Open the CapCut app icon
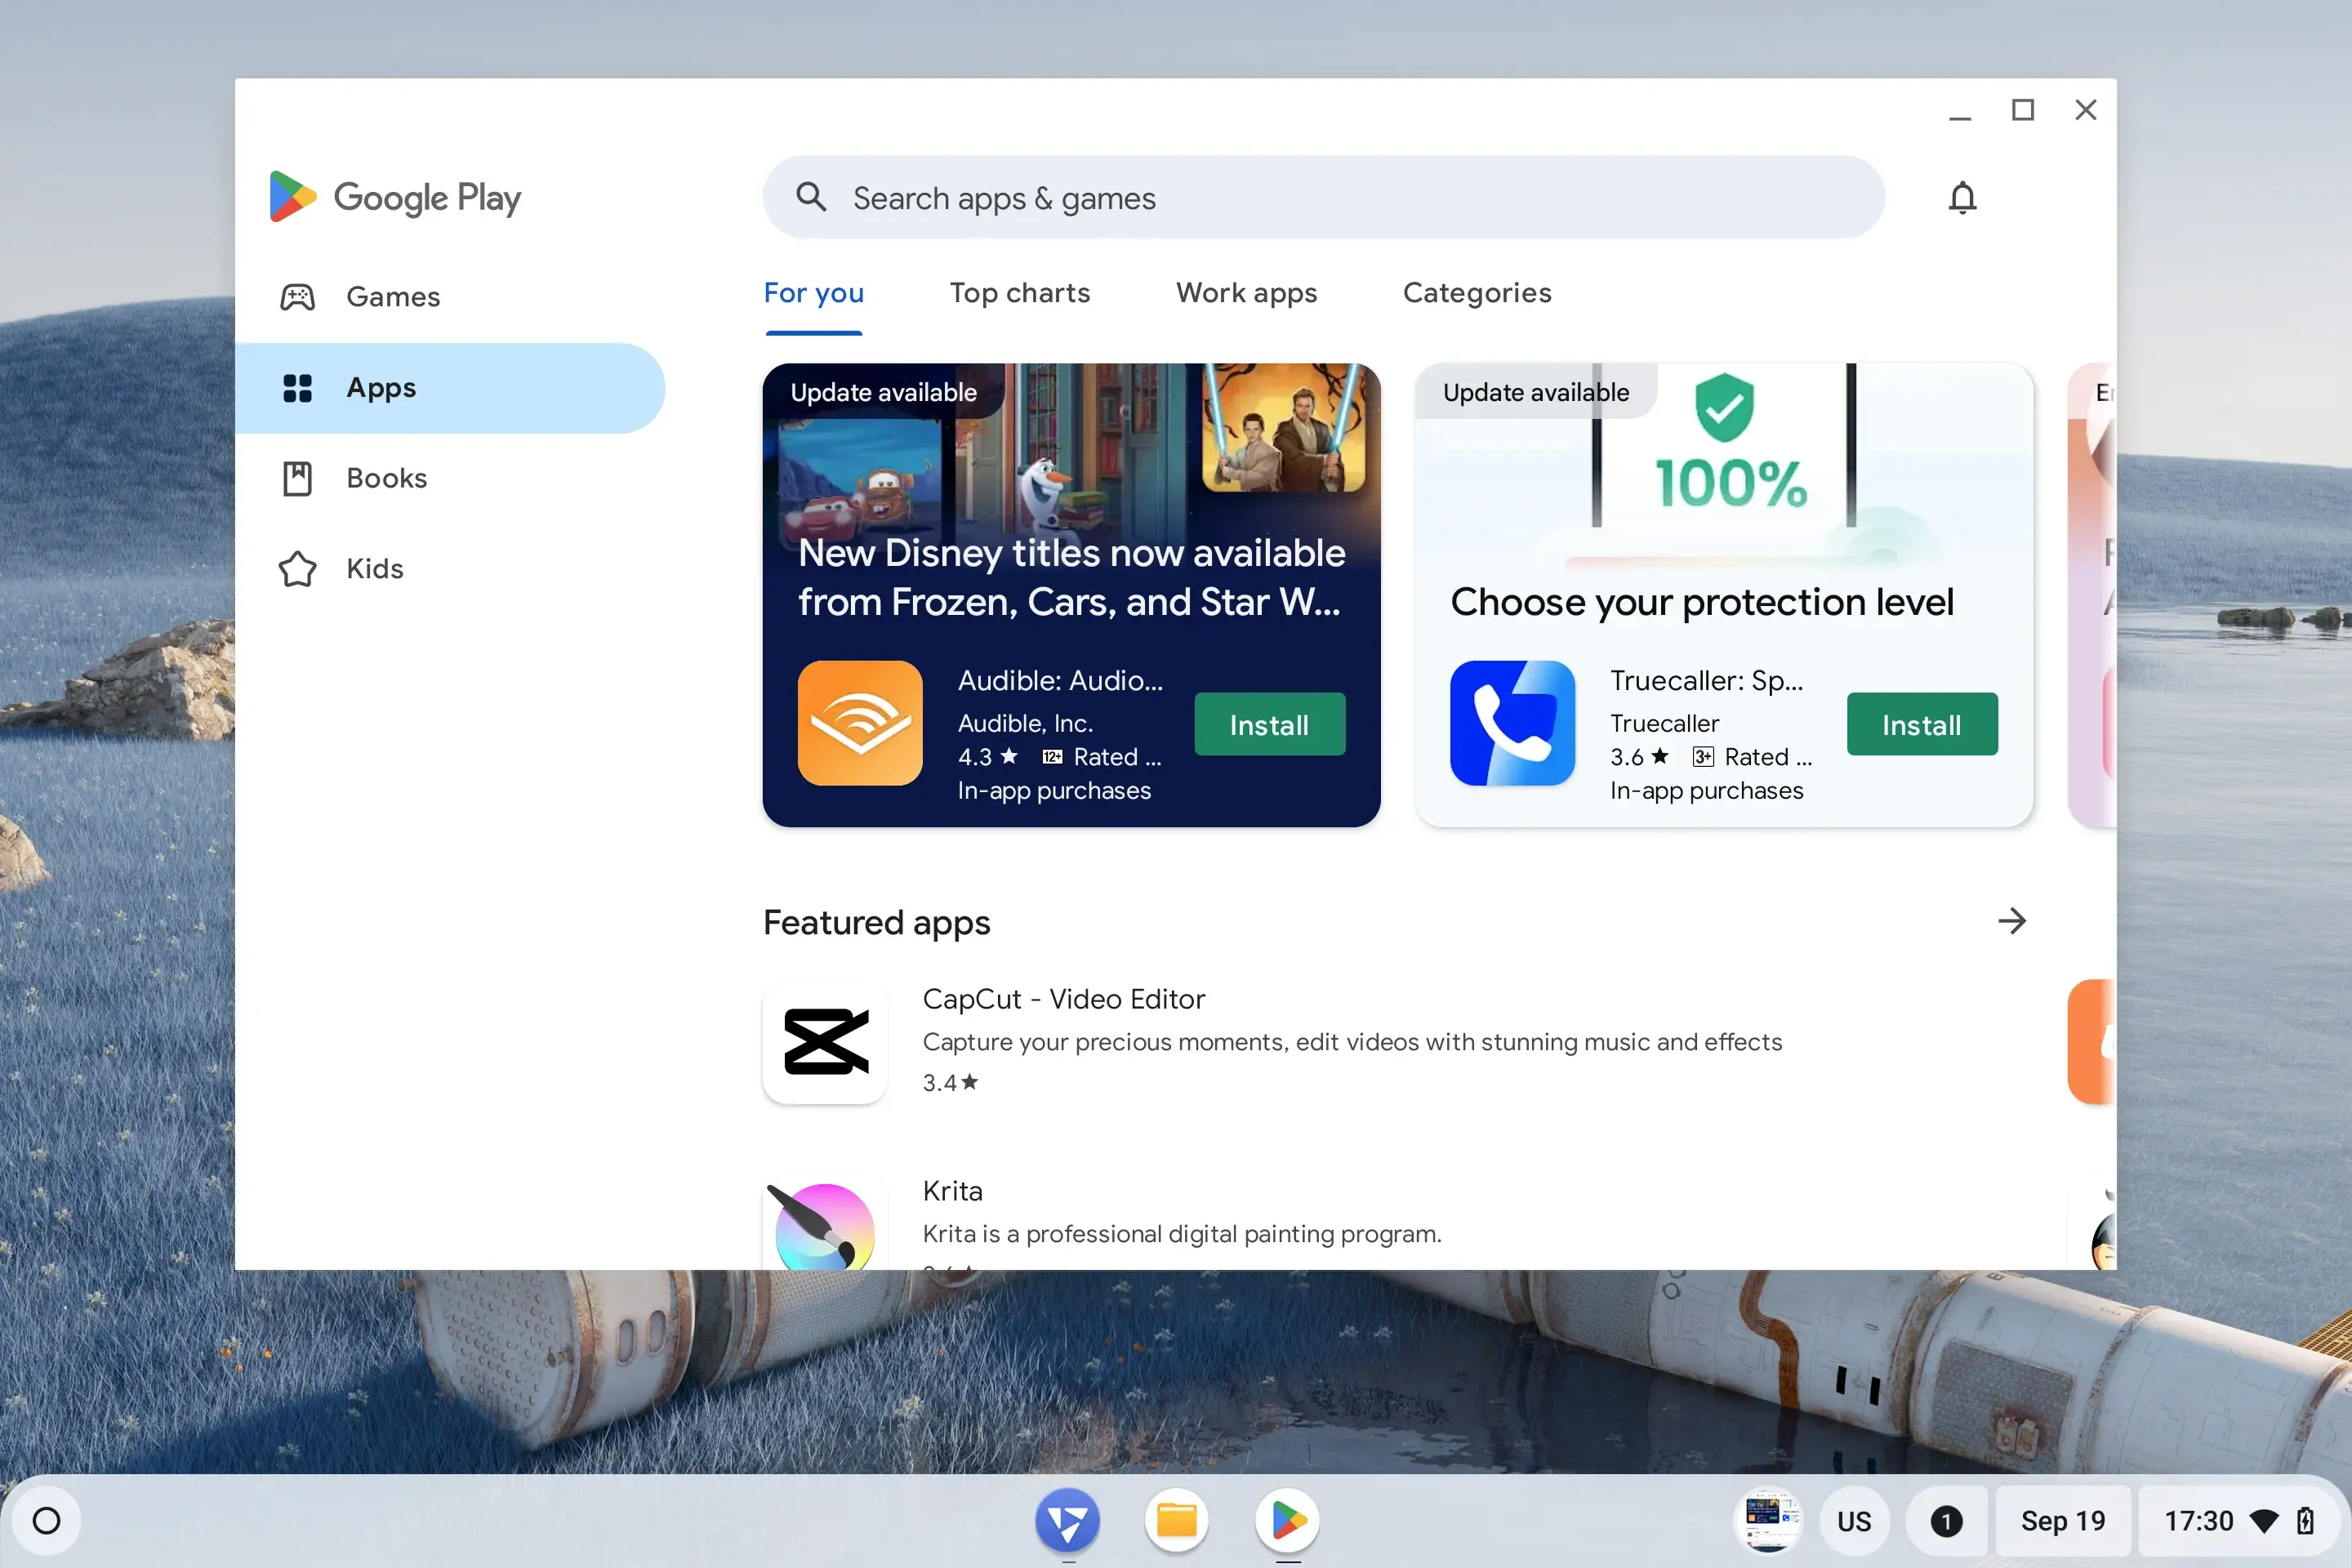Image resolution: width=2352 pixels, height=1568 pixels. (x=825, y=1041)
